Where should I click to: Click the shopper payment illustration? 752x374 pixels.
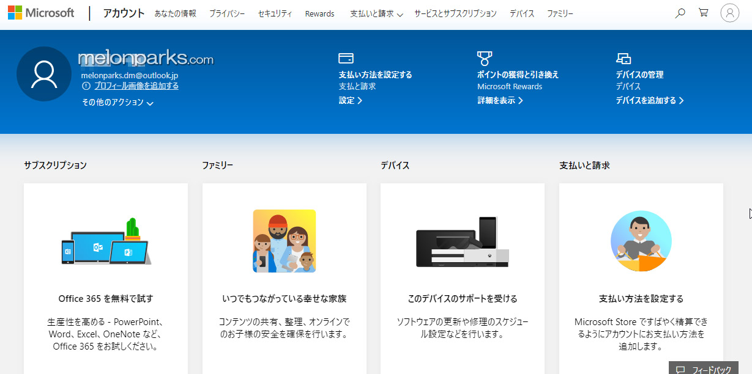(x=641, y=241)
